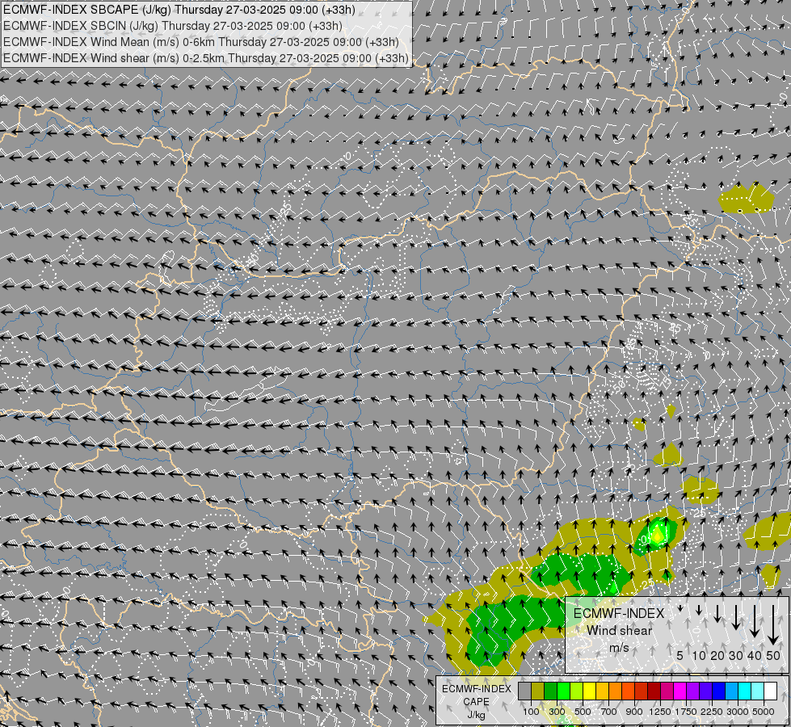Click the '1250' CAPE scale label
The width and height of the screenshot is (791, 727).
pyautogui.click(x=660, y=712)
